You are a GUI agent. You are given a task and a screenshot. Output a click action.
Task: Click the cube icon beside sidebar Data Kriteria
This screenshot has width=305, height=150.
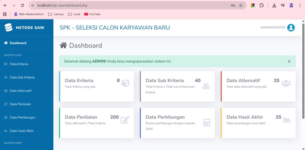click(x=6, y=64)
